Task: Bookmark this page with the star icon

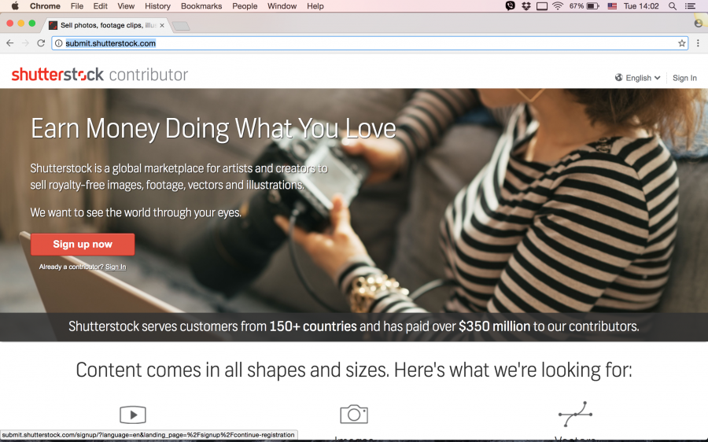Action: click(681, 43)
